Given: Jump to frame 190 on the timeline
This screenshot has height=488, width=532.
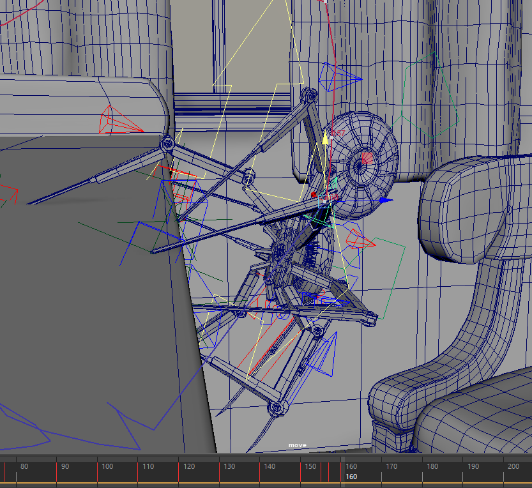Looking at the screenshot, I should click(x=463, y=470).
